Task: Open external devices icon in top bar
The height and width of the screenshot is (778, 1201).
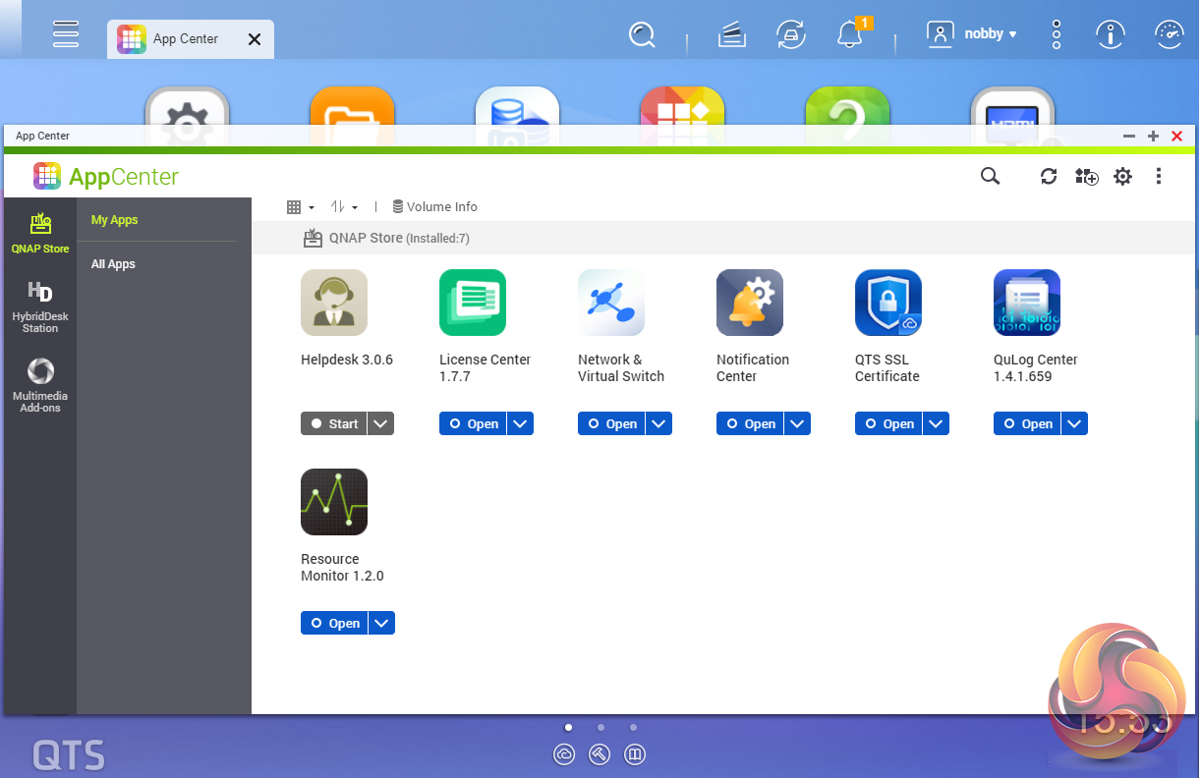Action: click(791, 34)
